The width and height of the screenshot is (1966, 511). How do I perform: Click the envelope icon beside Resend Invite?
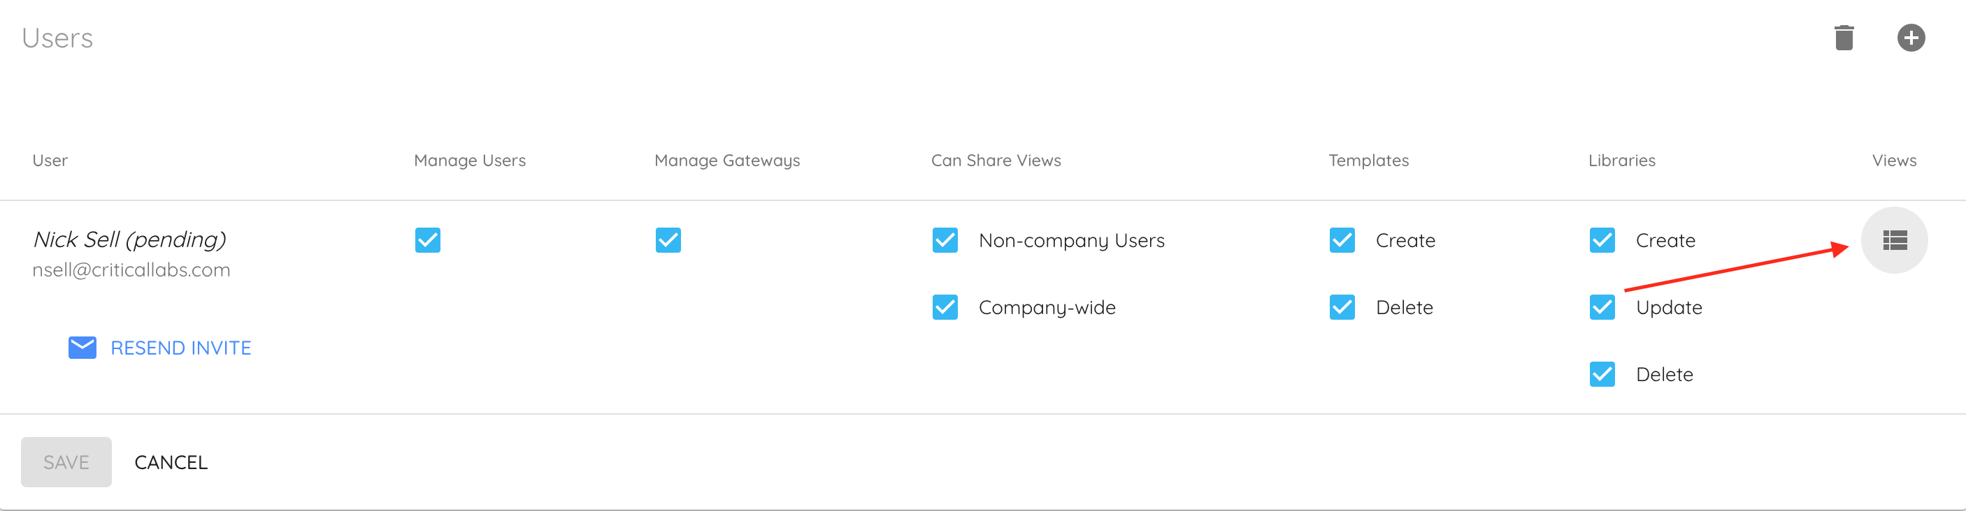(x=82, y=347)
